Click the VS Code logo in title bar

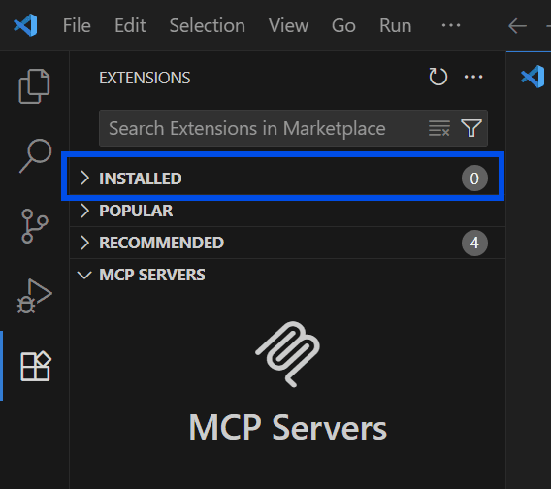coord(25,25)
